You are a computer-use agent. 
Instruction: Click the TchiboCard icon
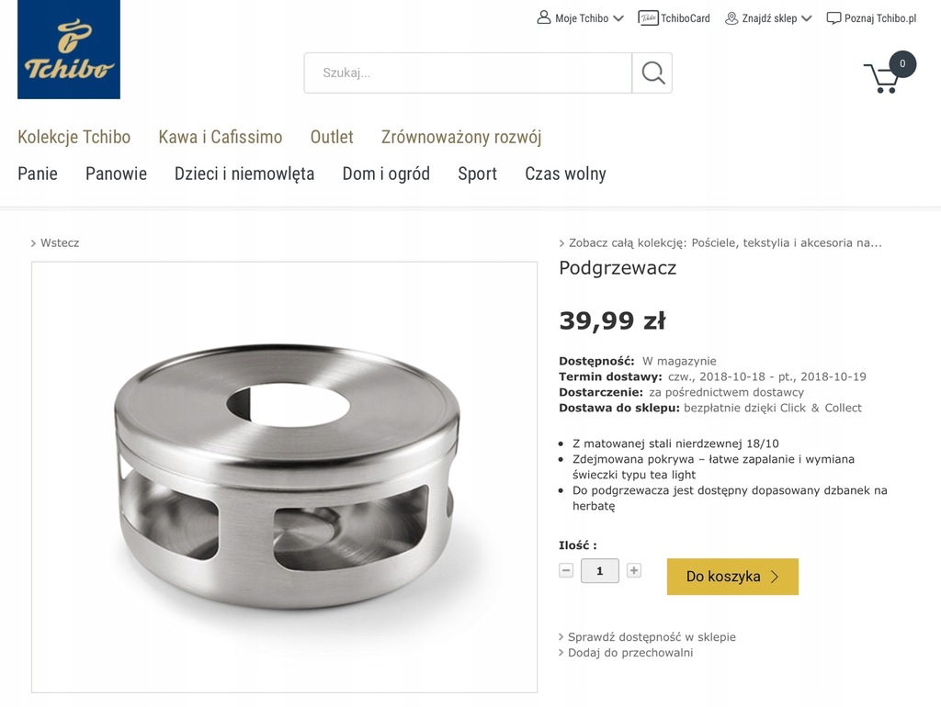click(648, 18)
